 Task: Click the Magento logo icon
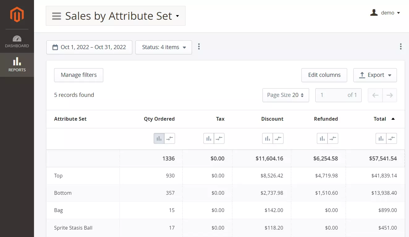[17, 15]
